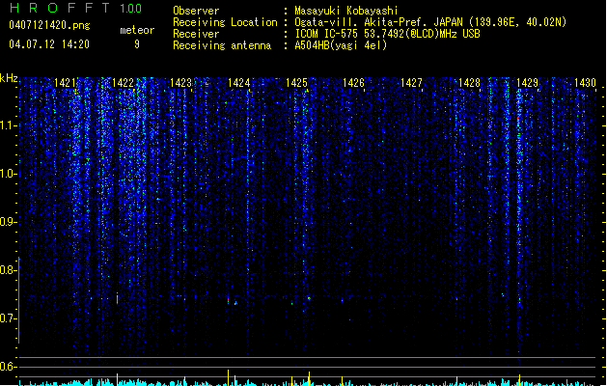Click the meteor count value 9
The height and width of the screenshot is (386, 607).
coord(137,44)
